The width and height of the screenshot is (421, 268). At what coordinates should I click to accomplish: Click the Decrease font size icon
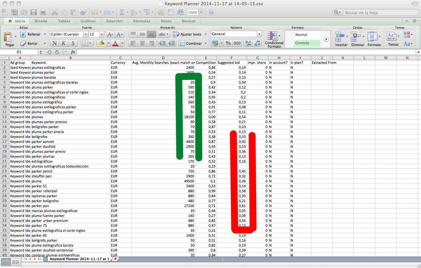pos(120,34)
